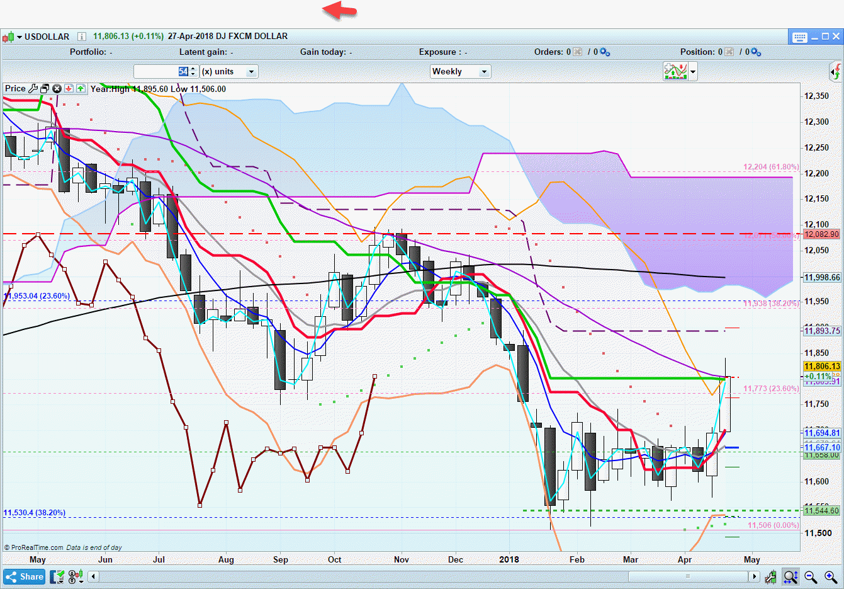This screenshot has width=844, height=589.
Task: Close the USDOLLAR chart window
Action: click(836, 37)
